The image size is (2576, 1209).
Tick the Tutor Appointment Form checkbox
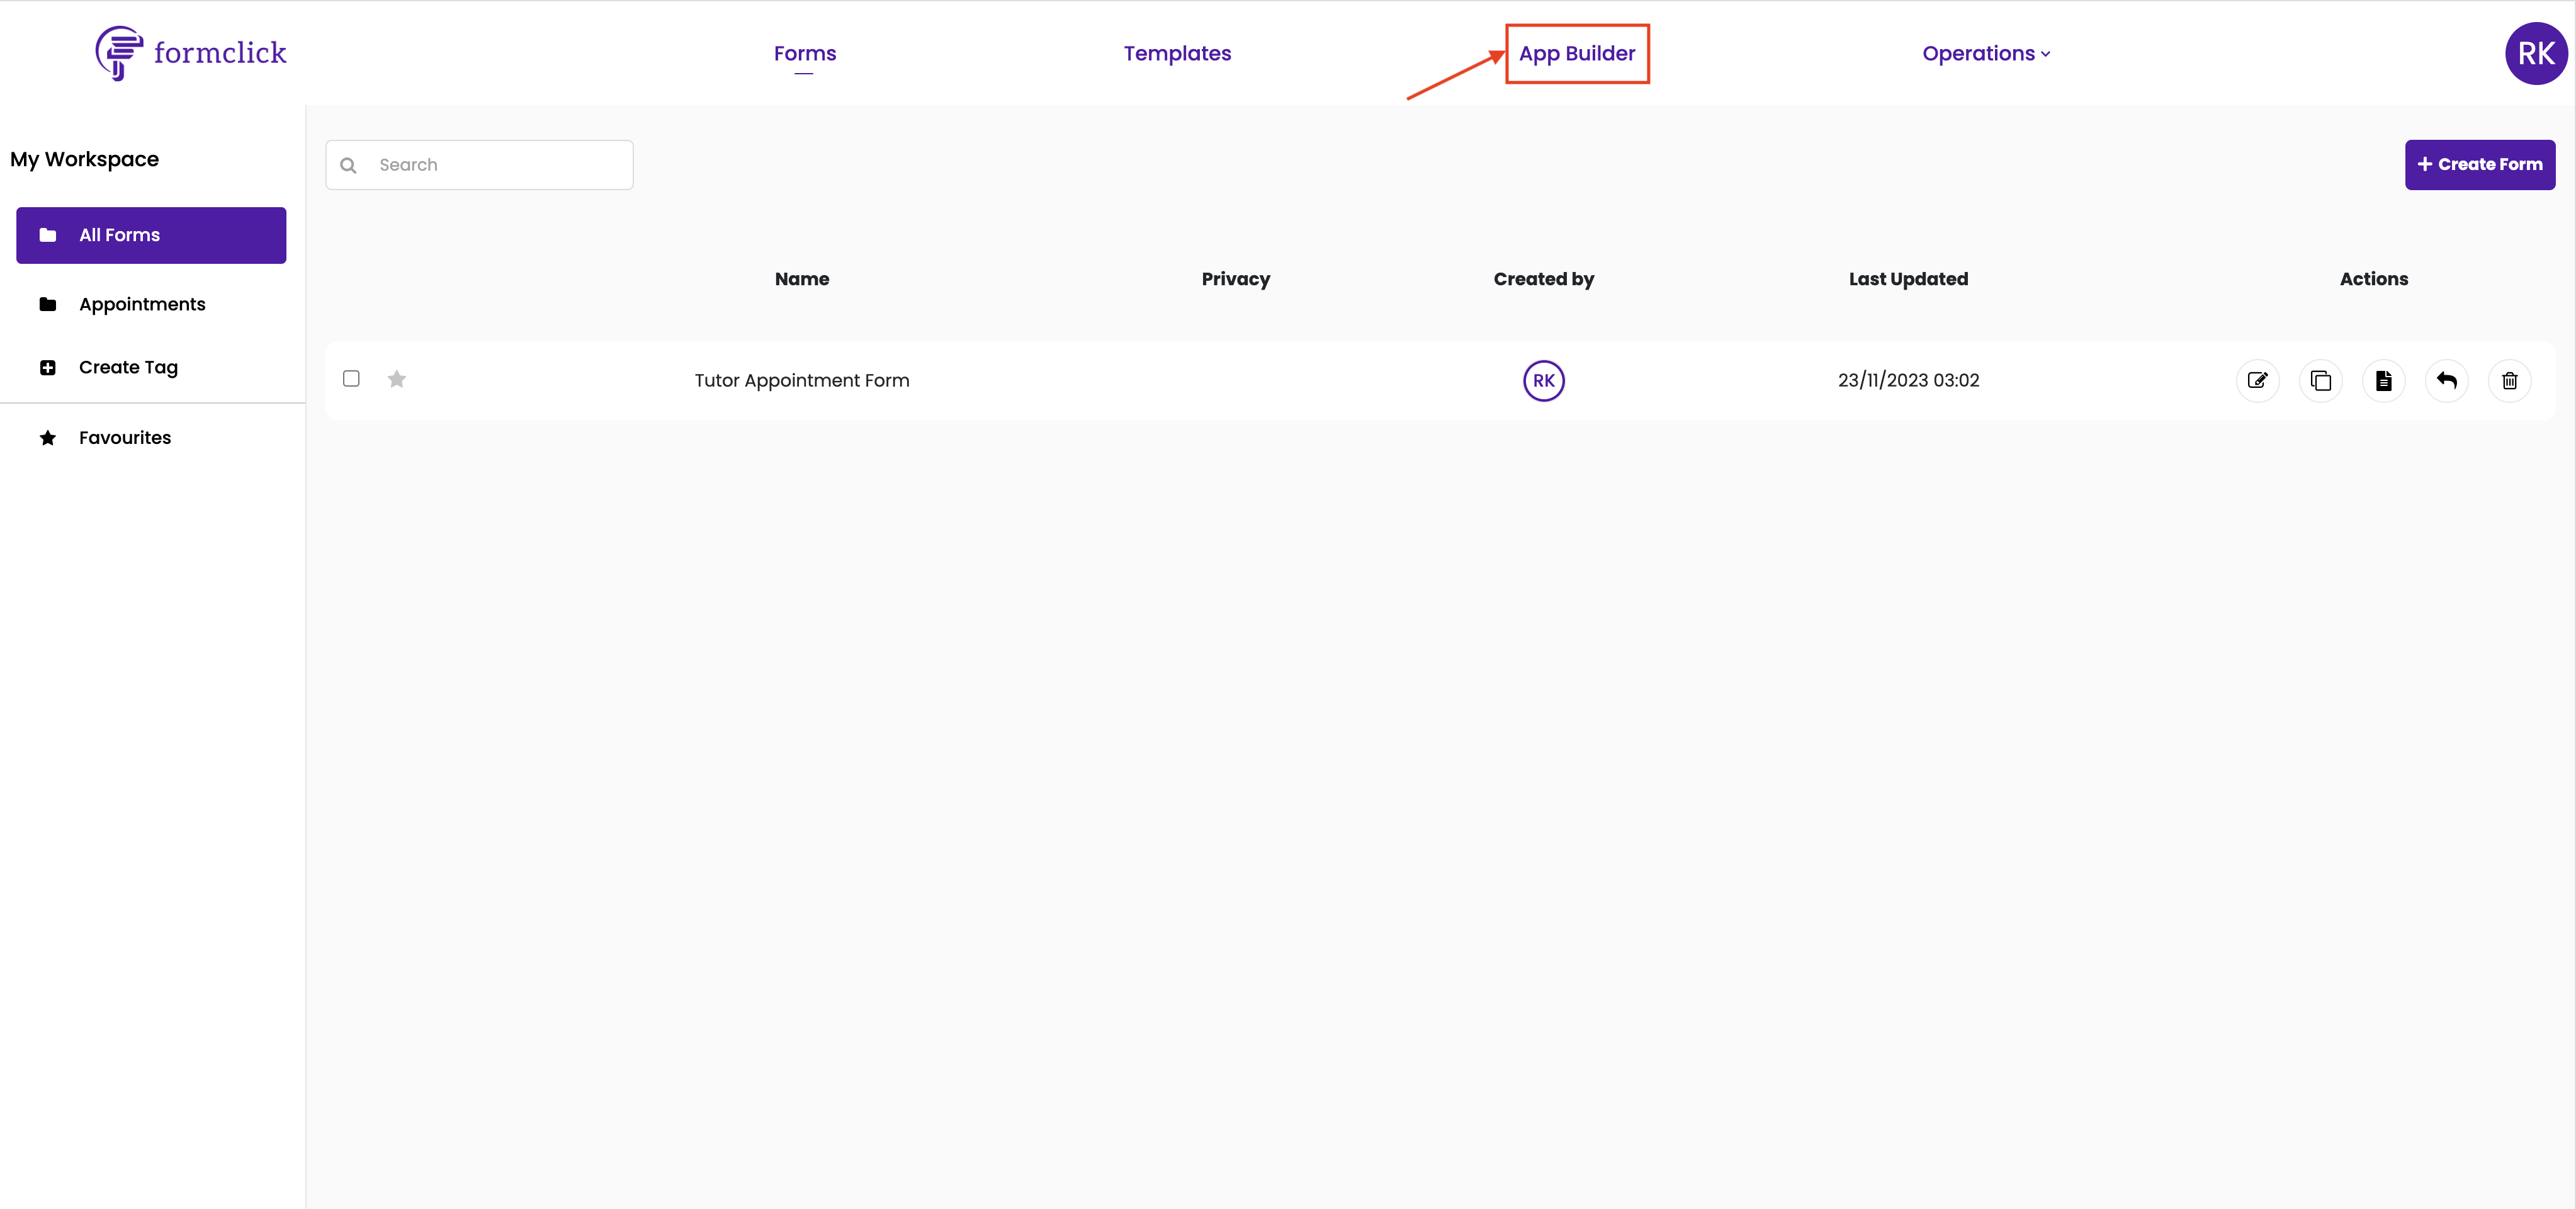351,378
